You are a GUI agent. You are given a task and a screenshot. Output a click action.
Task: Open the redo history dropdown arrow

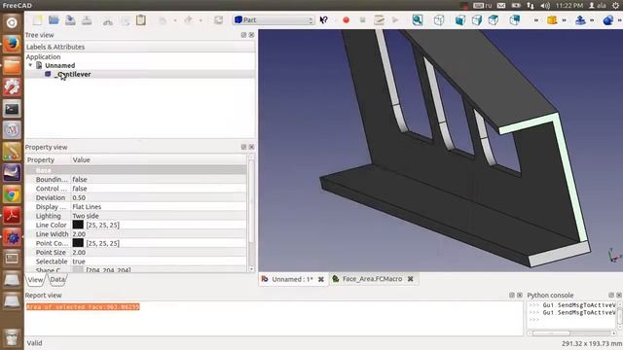click(x=201, y=20)
